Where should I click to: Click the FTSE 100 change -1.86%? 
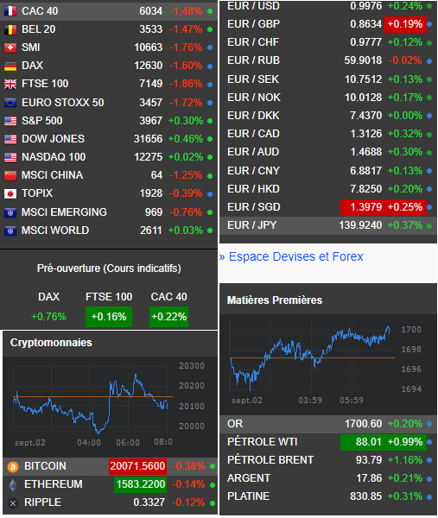click(x=186, y=84)
